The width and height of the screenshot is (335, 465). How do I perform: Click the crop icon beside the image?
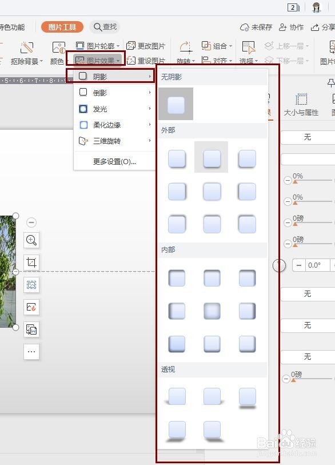click(31, 262)
